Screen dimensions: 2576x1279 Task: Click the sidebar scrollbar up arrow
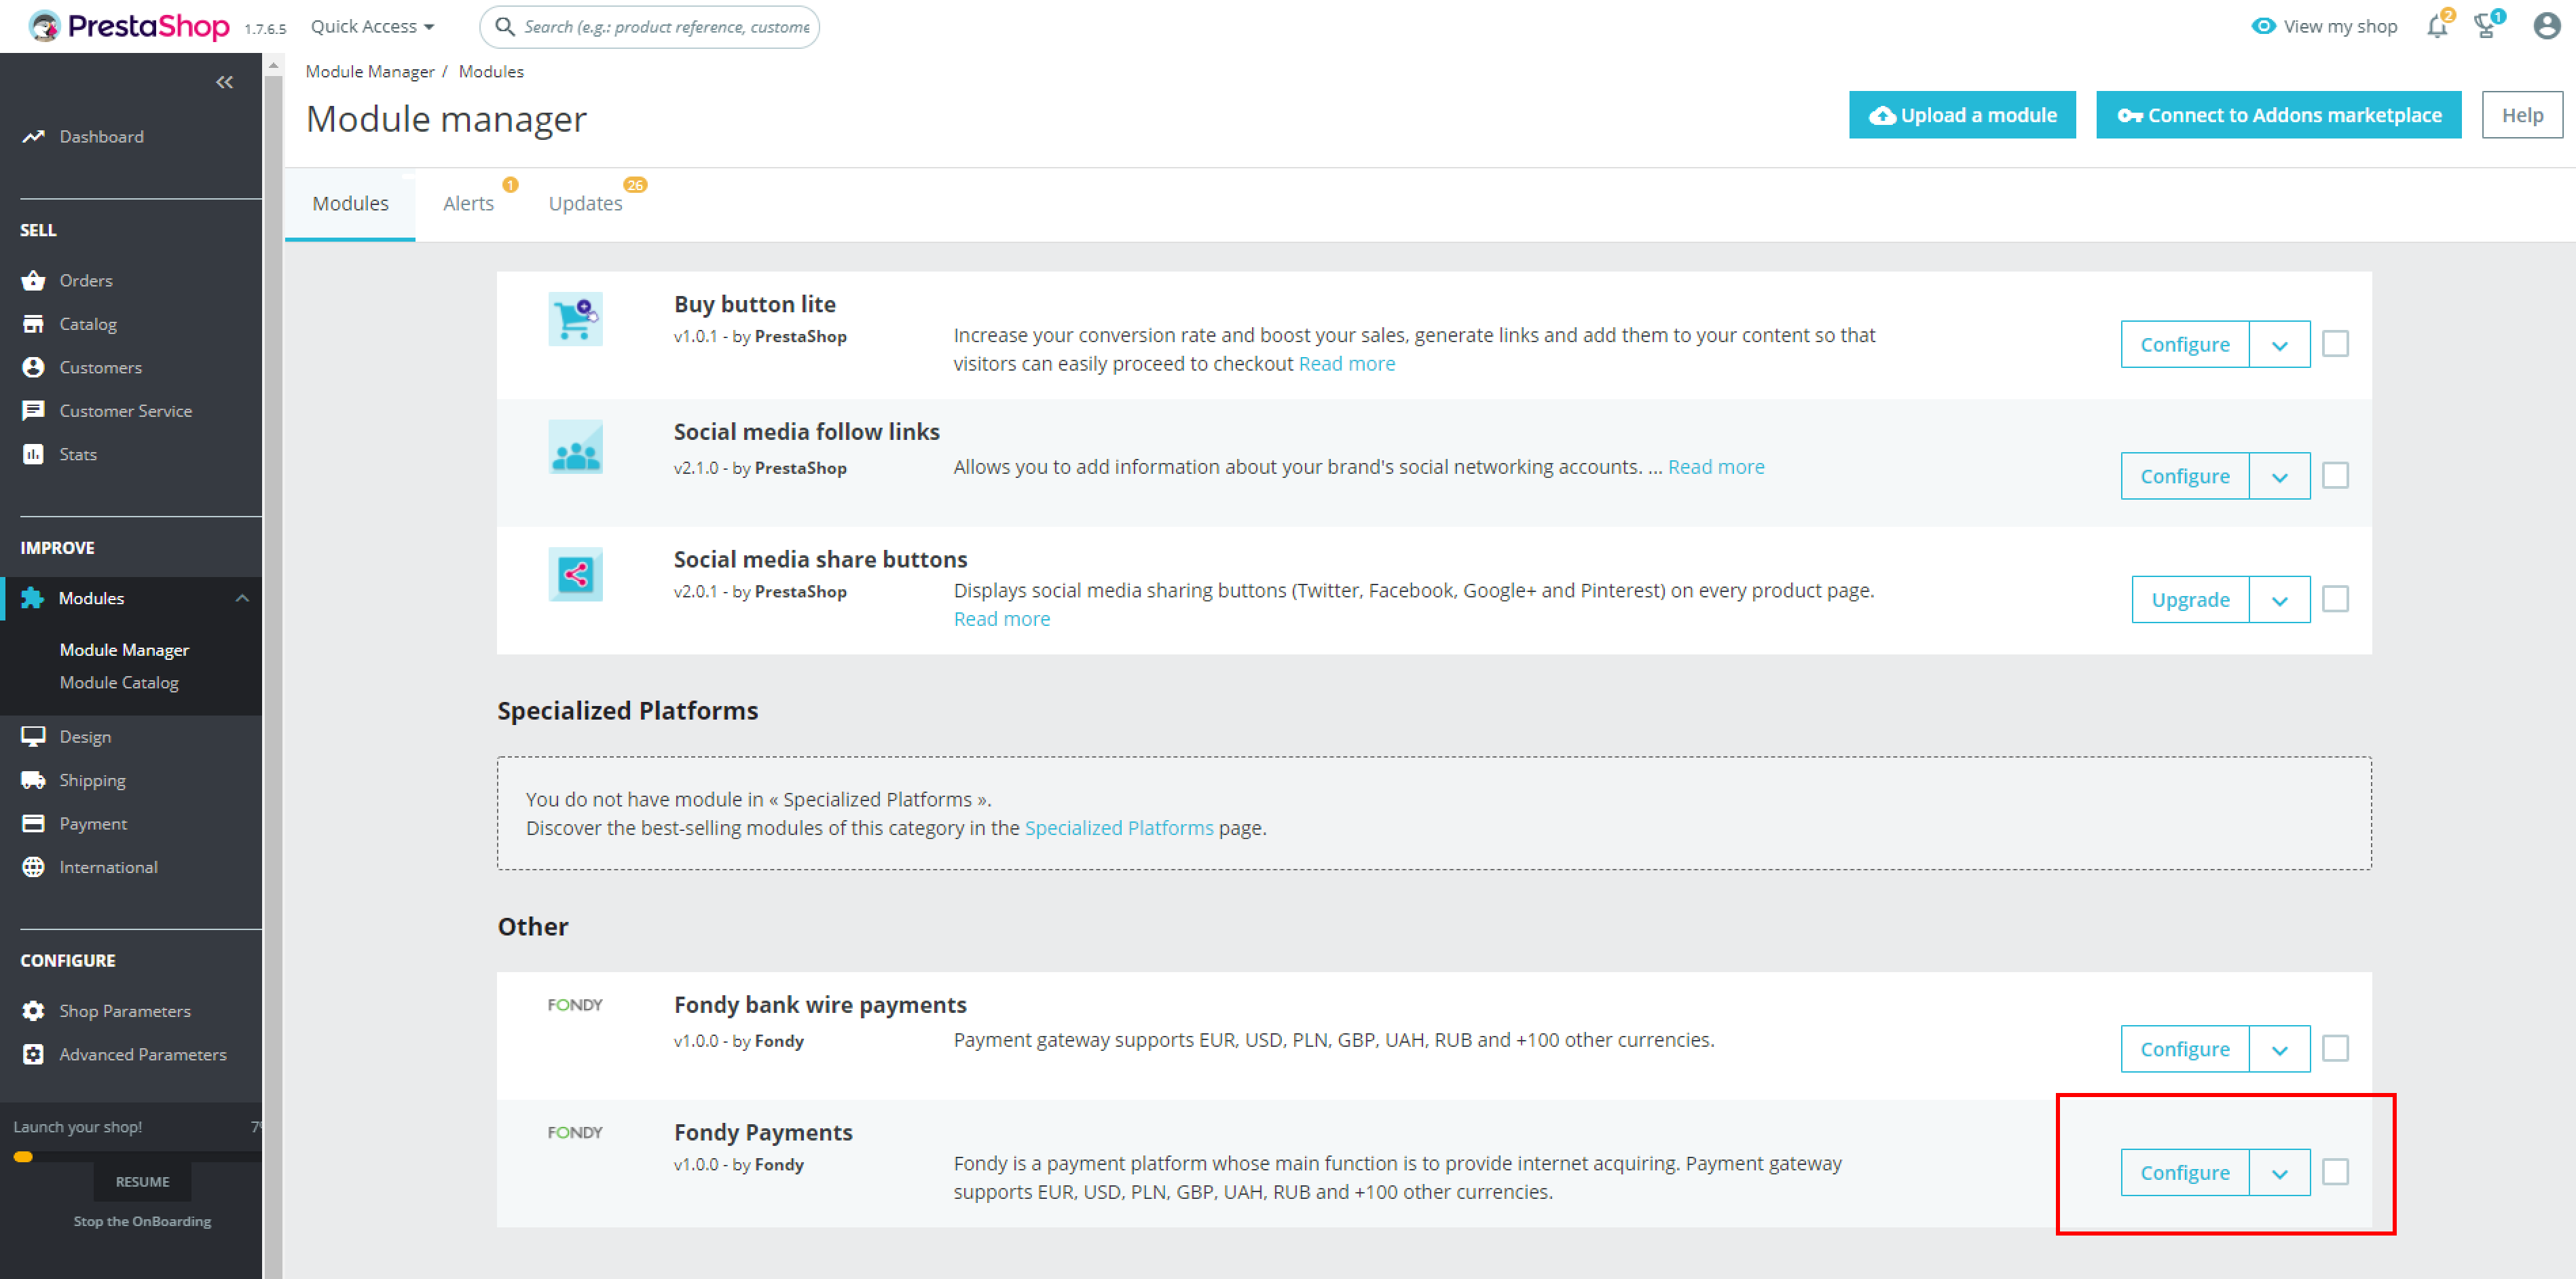[x=273, y=65]
